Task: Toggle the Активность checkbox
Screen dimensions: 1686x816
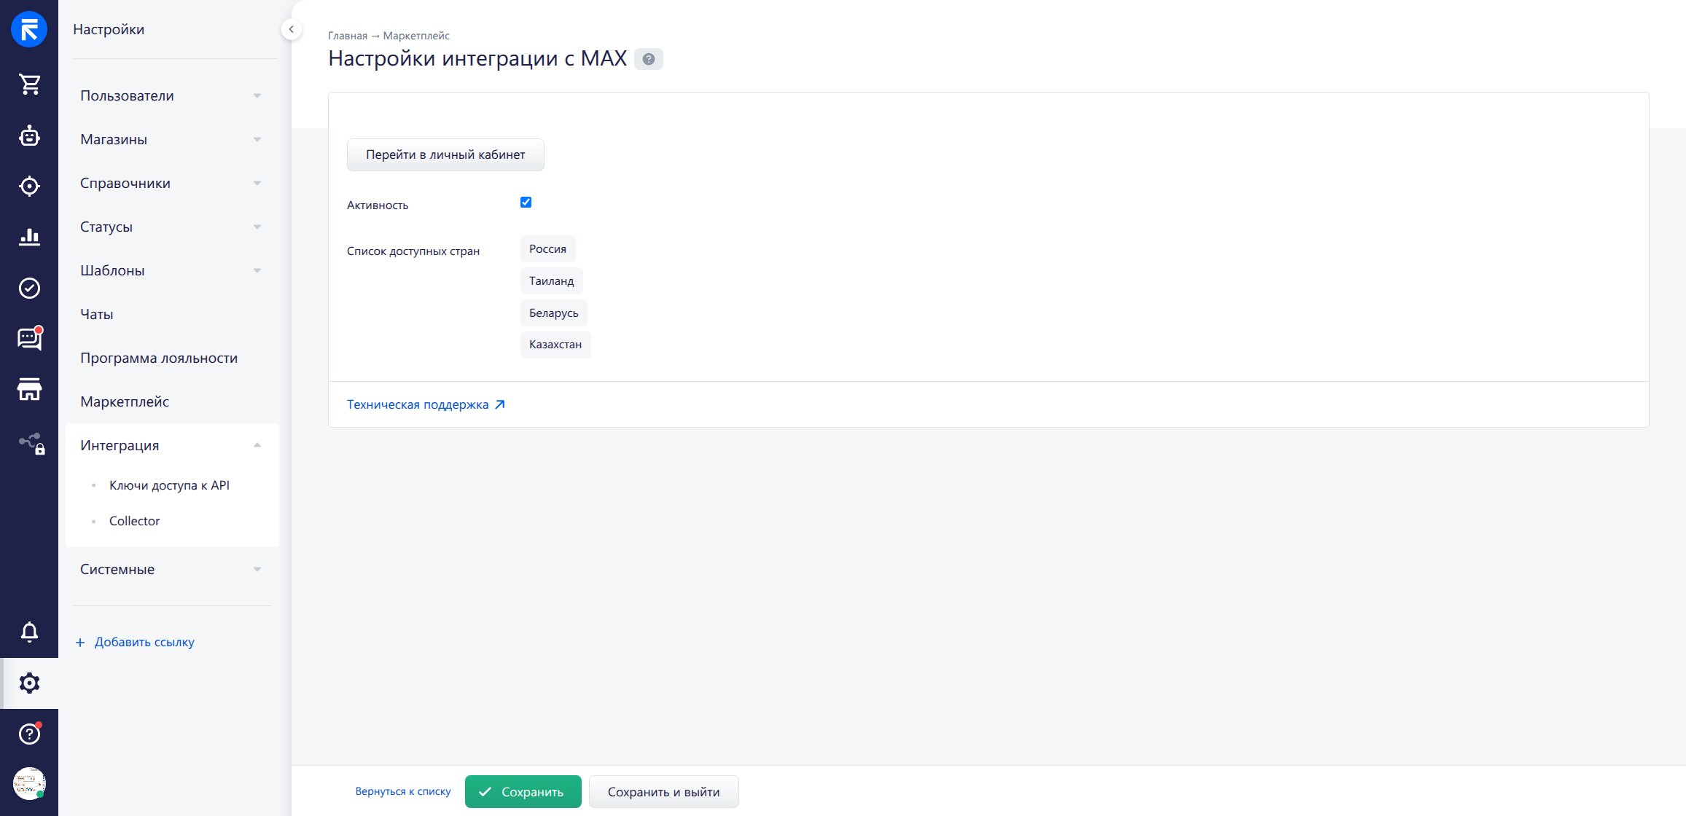Action: pyautogui.click(x=526, y=203)
